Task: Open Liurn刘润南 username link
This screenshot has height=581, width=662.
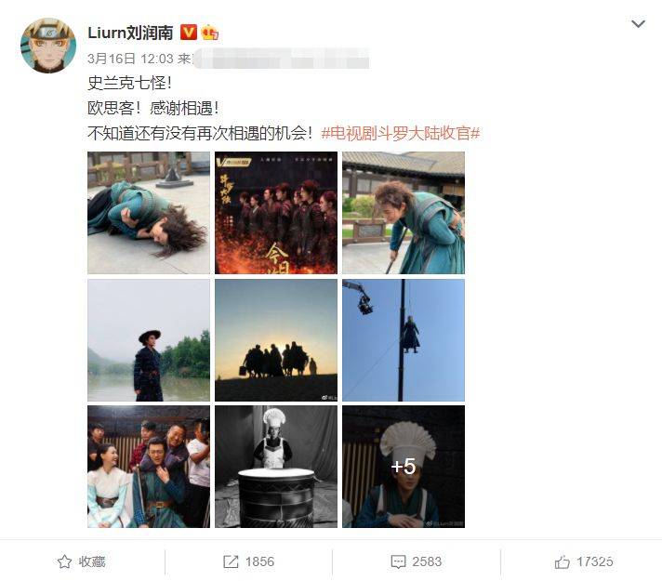Action: click(x=130, y=33)
